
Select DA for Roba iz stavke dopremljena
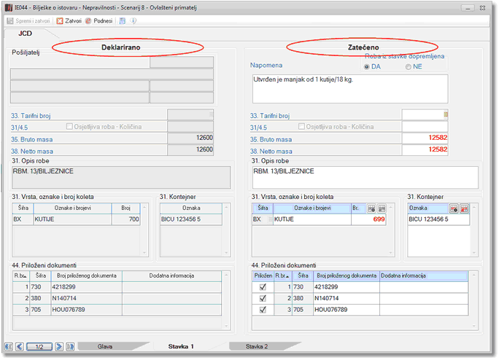click(367, 67)
